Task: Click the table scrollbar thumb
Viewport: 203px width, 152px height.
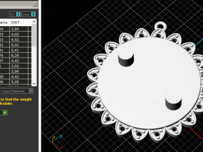Action: (x=34, y=35)
